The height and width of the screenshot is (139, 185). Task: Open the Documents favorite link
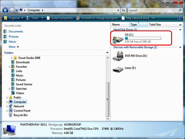click(x=16, y=32)
